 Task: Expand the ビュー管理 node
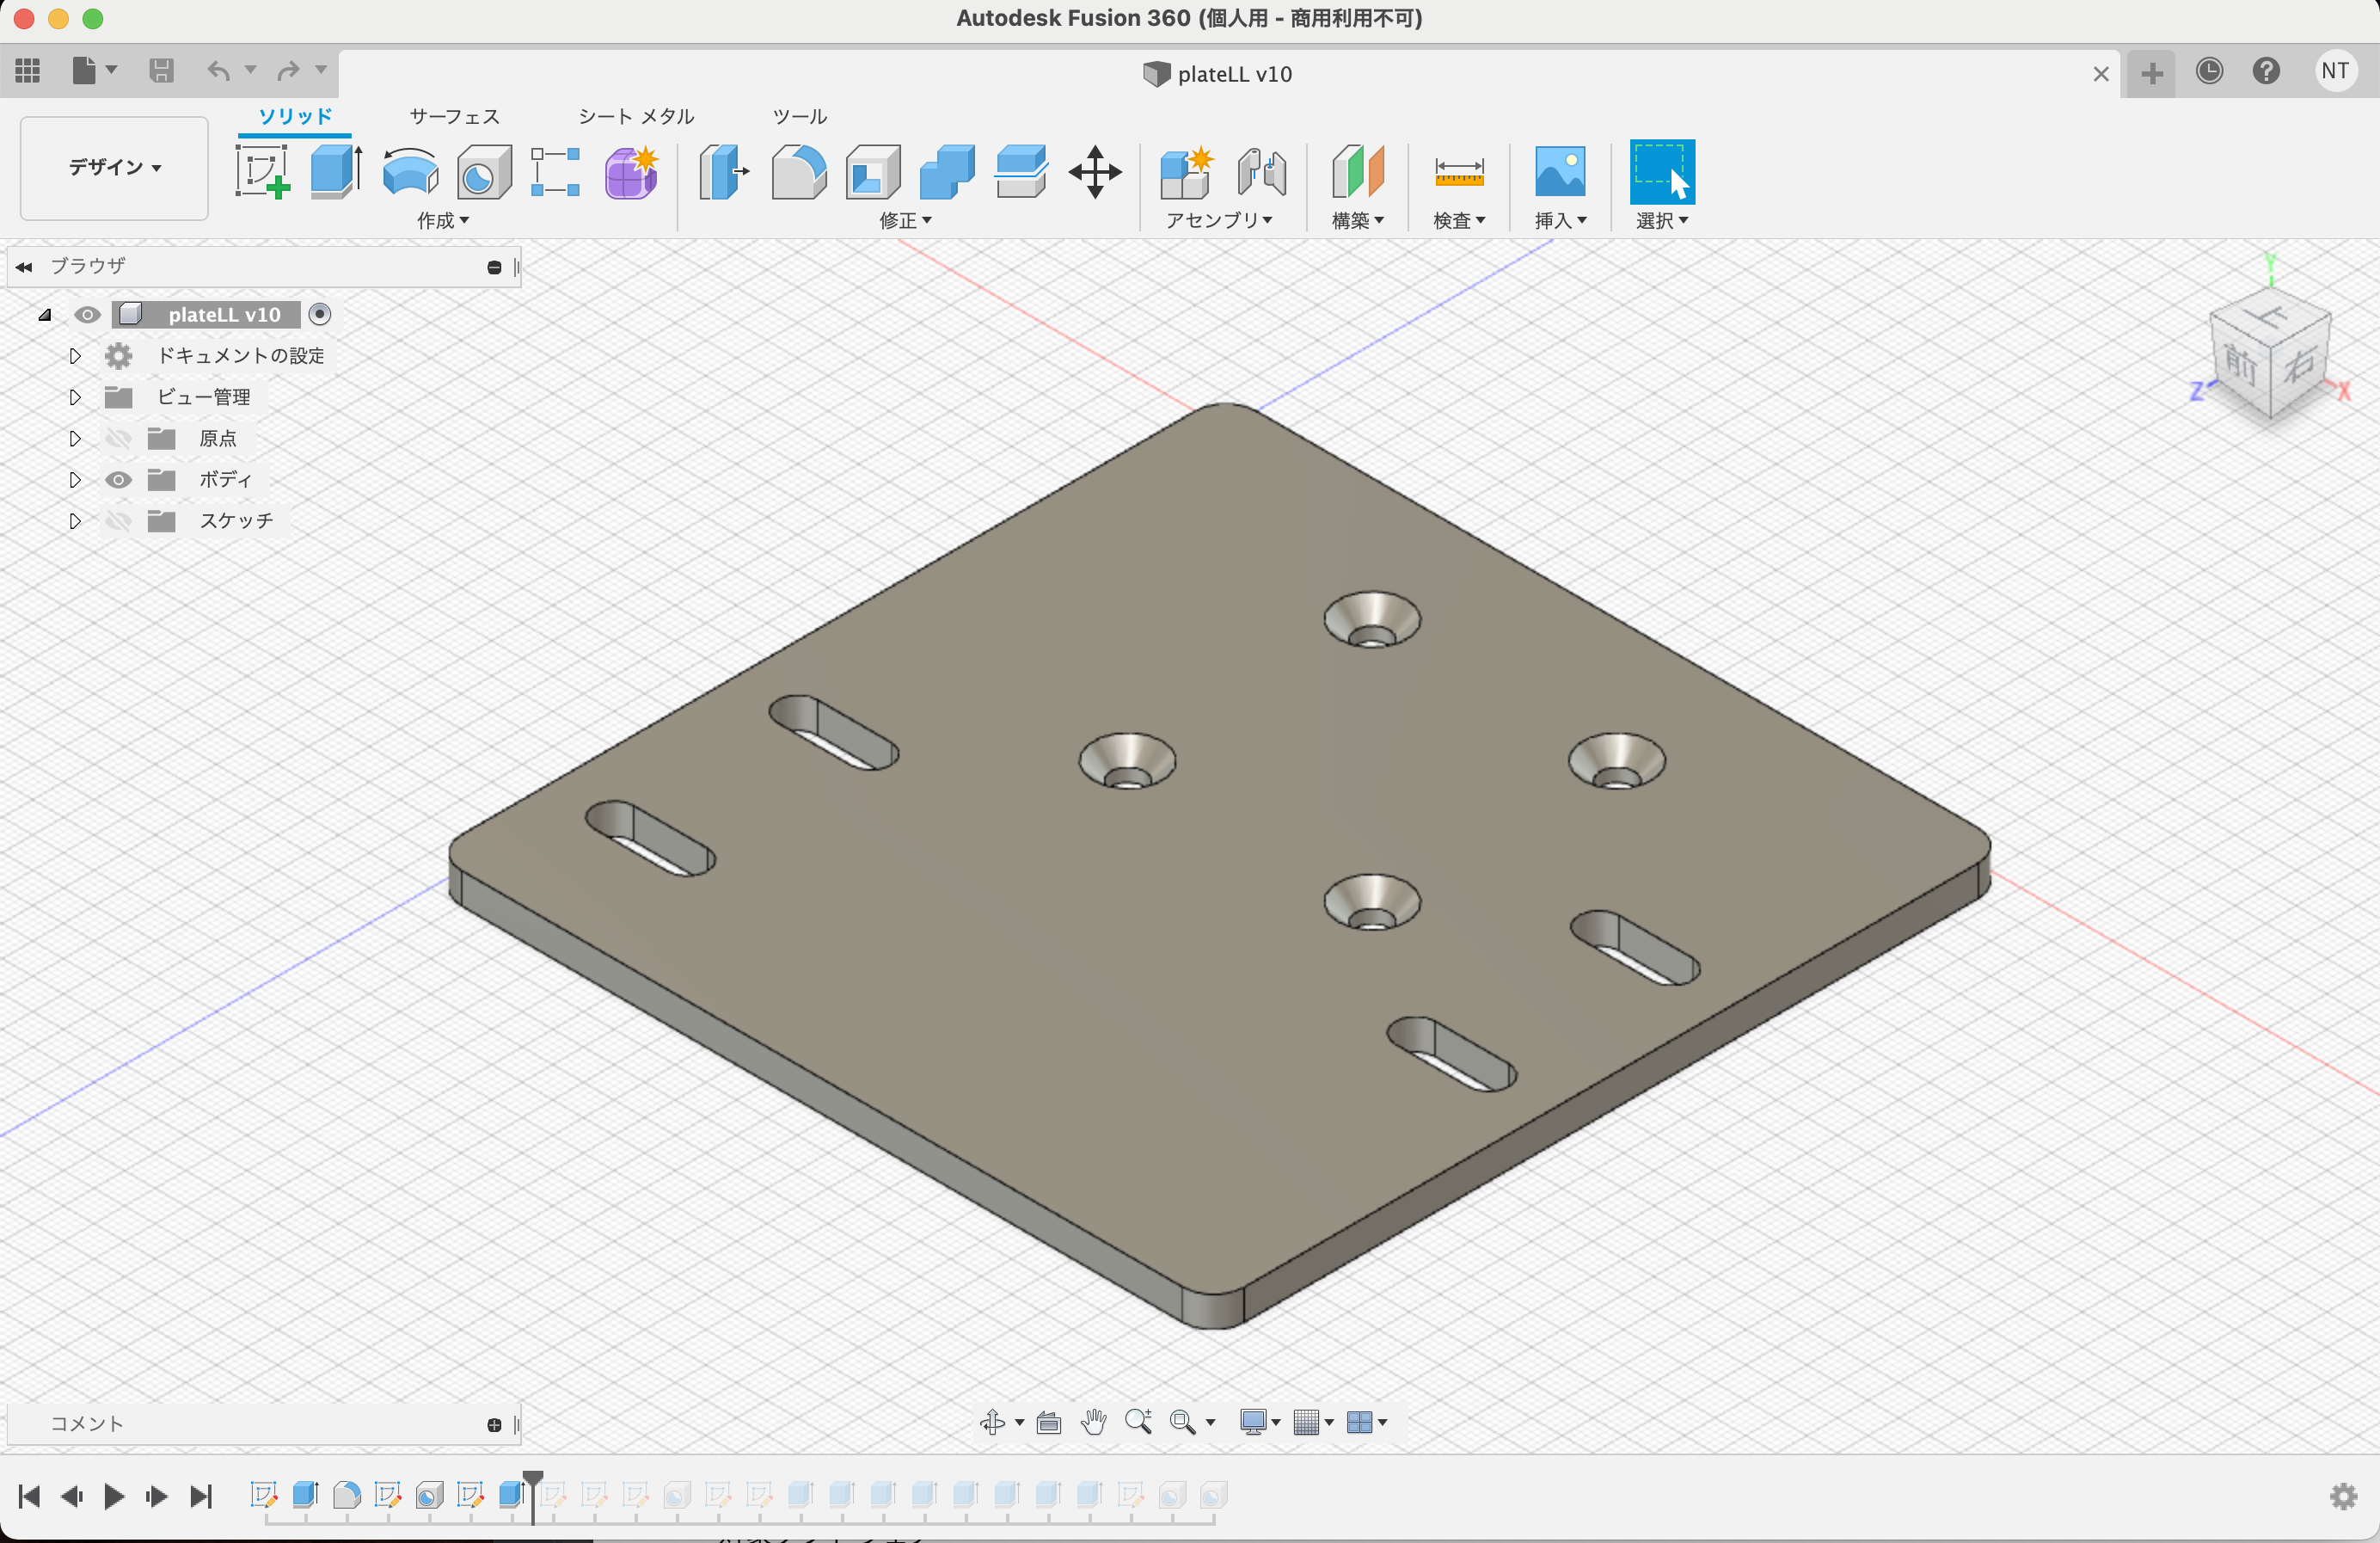click(75, 397)
